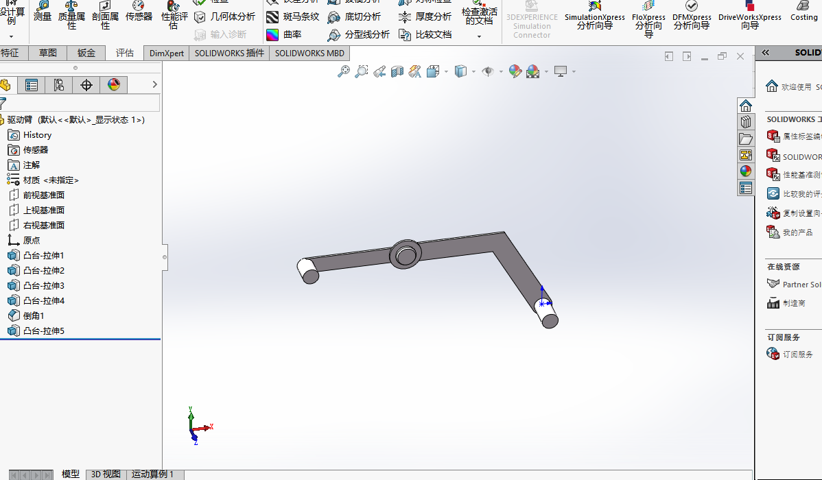Select 上视基准面 plane
822x480 pixels.
coord(43,210)
